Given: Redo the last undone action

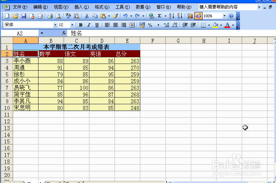Looking at the screenshot, I should [137, 16].
